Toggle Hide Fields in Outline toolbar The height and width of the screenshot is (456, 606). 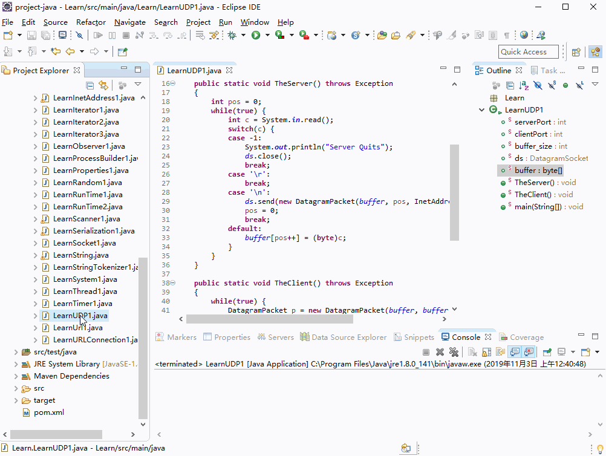point(538,85)
